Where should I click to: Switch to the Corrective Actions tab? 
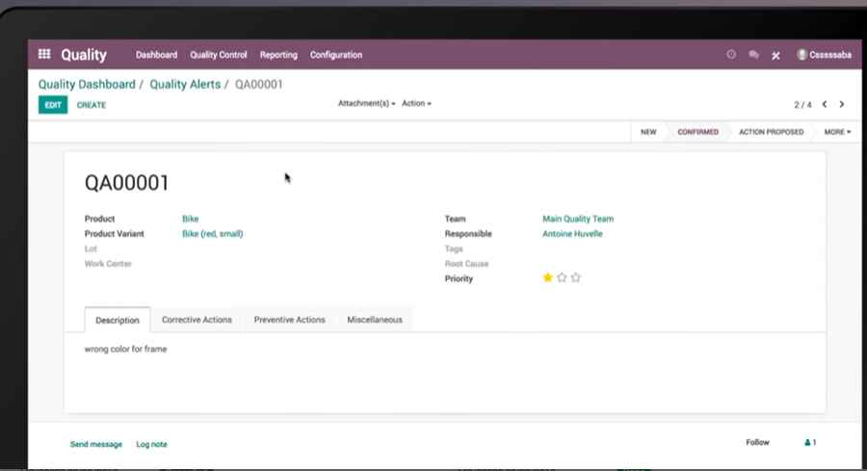(197, 320)
